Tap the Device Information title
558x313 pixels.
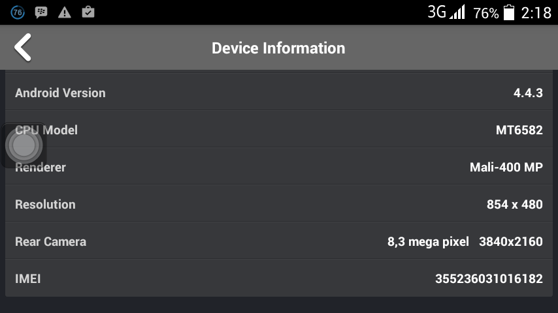point(278,48)
